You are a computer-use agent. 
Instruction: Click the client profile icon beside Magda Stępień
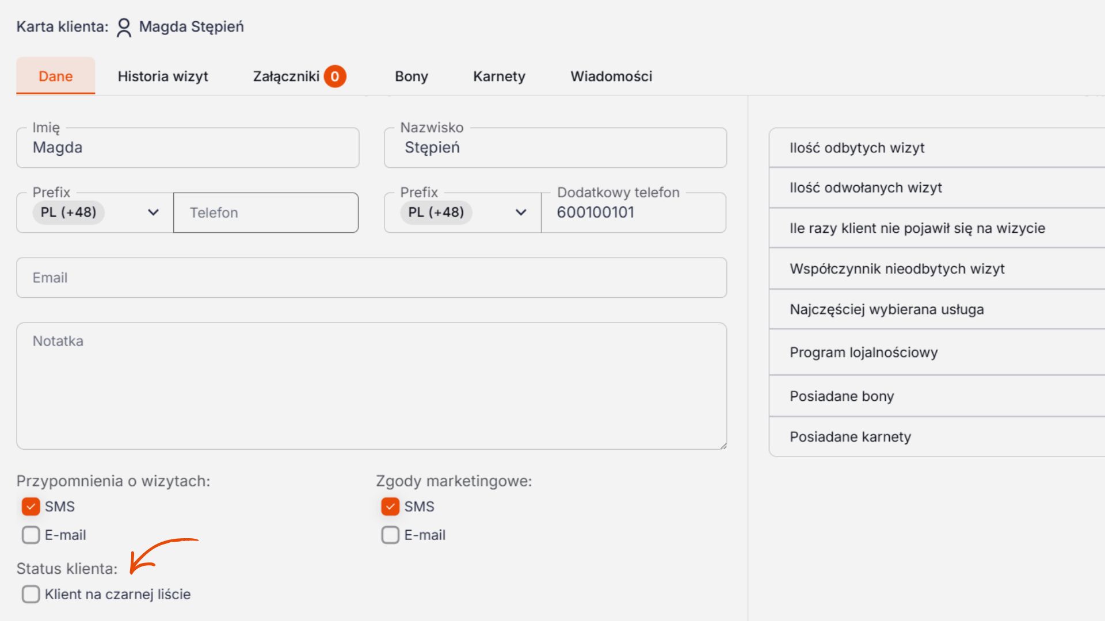point(124,27)
